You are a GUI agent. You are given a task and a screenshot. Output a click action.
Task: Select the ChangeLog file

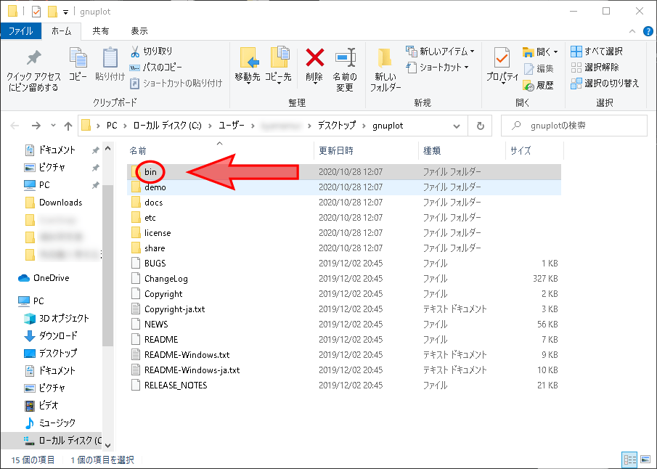tap(343, 279)
